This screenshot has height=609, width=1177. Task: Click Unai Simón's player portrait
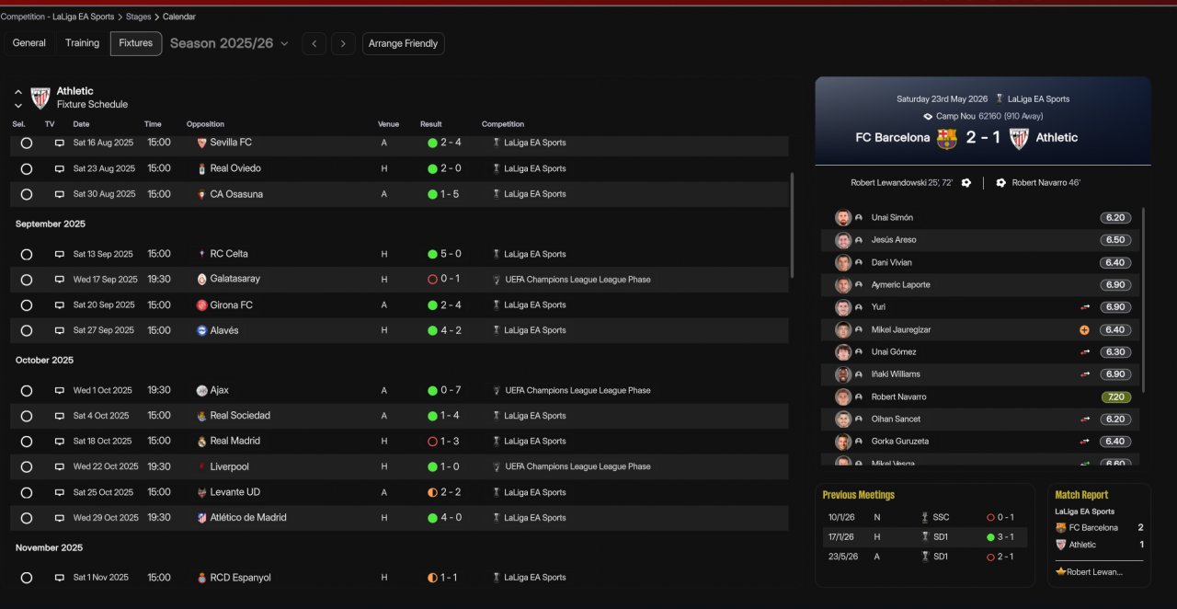(842, 218)
